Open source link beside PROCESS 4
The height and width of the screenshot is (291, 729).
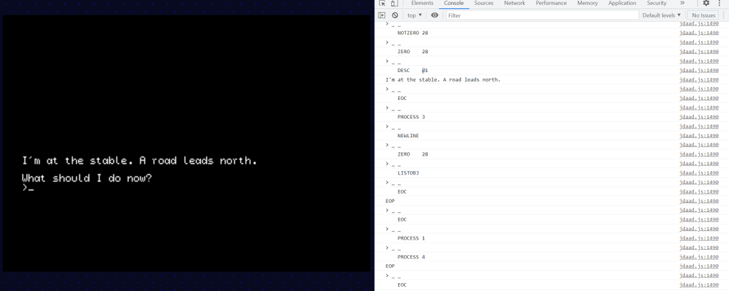(699, 257)
